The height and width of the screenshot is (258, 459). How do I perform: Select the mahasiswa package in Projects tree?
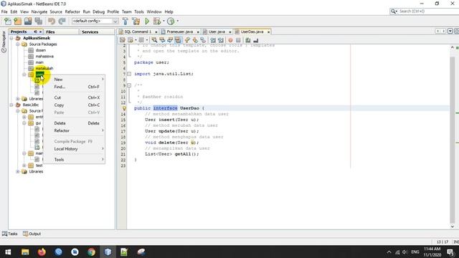point(44,56)
